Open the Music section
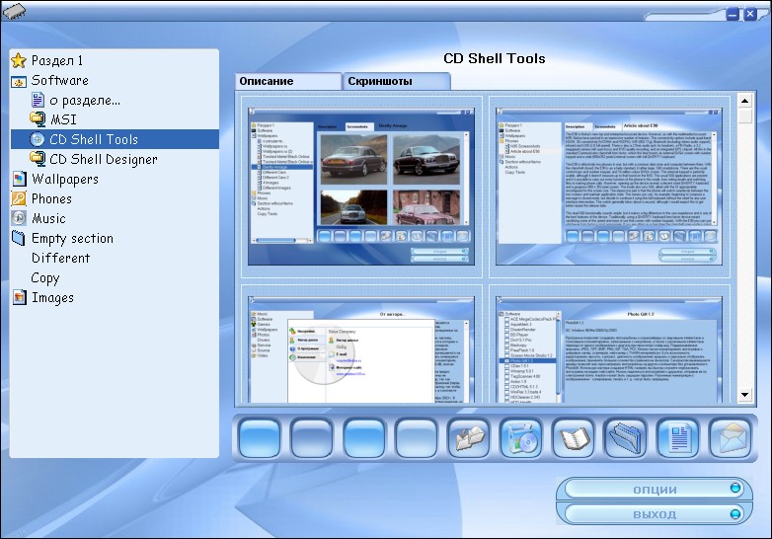The image size is (772, 539). [48, 218]
